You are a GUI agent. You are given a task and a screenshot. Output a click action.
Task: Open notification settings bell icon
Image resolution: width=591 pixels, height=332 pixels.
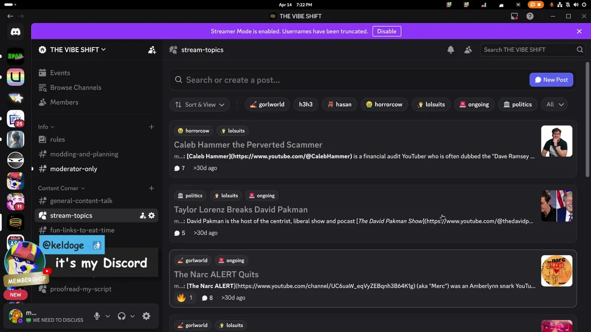point(451,50)
